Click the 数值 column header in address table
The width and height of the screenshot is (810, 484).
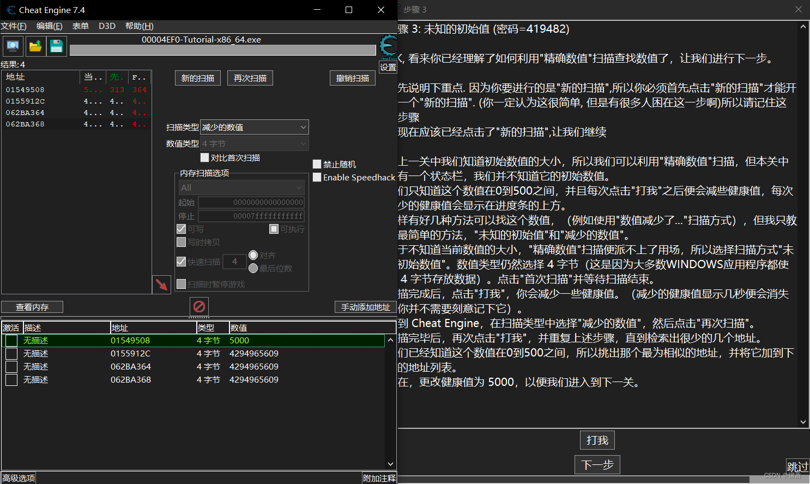click(x=312, y=328)
